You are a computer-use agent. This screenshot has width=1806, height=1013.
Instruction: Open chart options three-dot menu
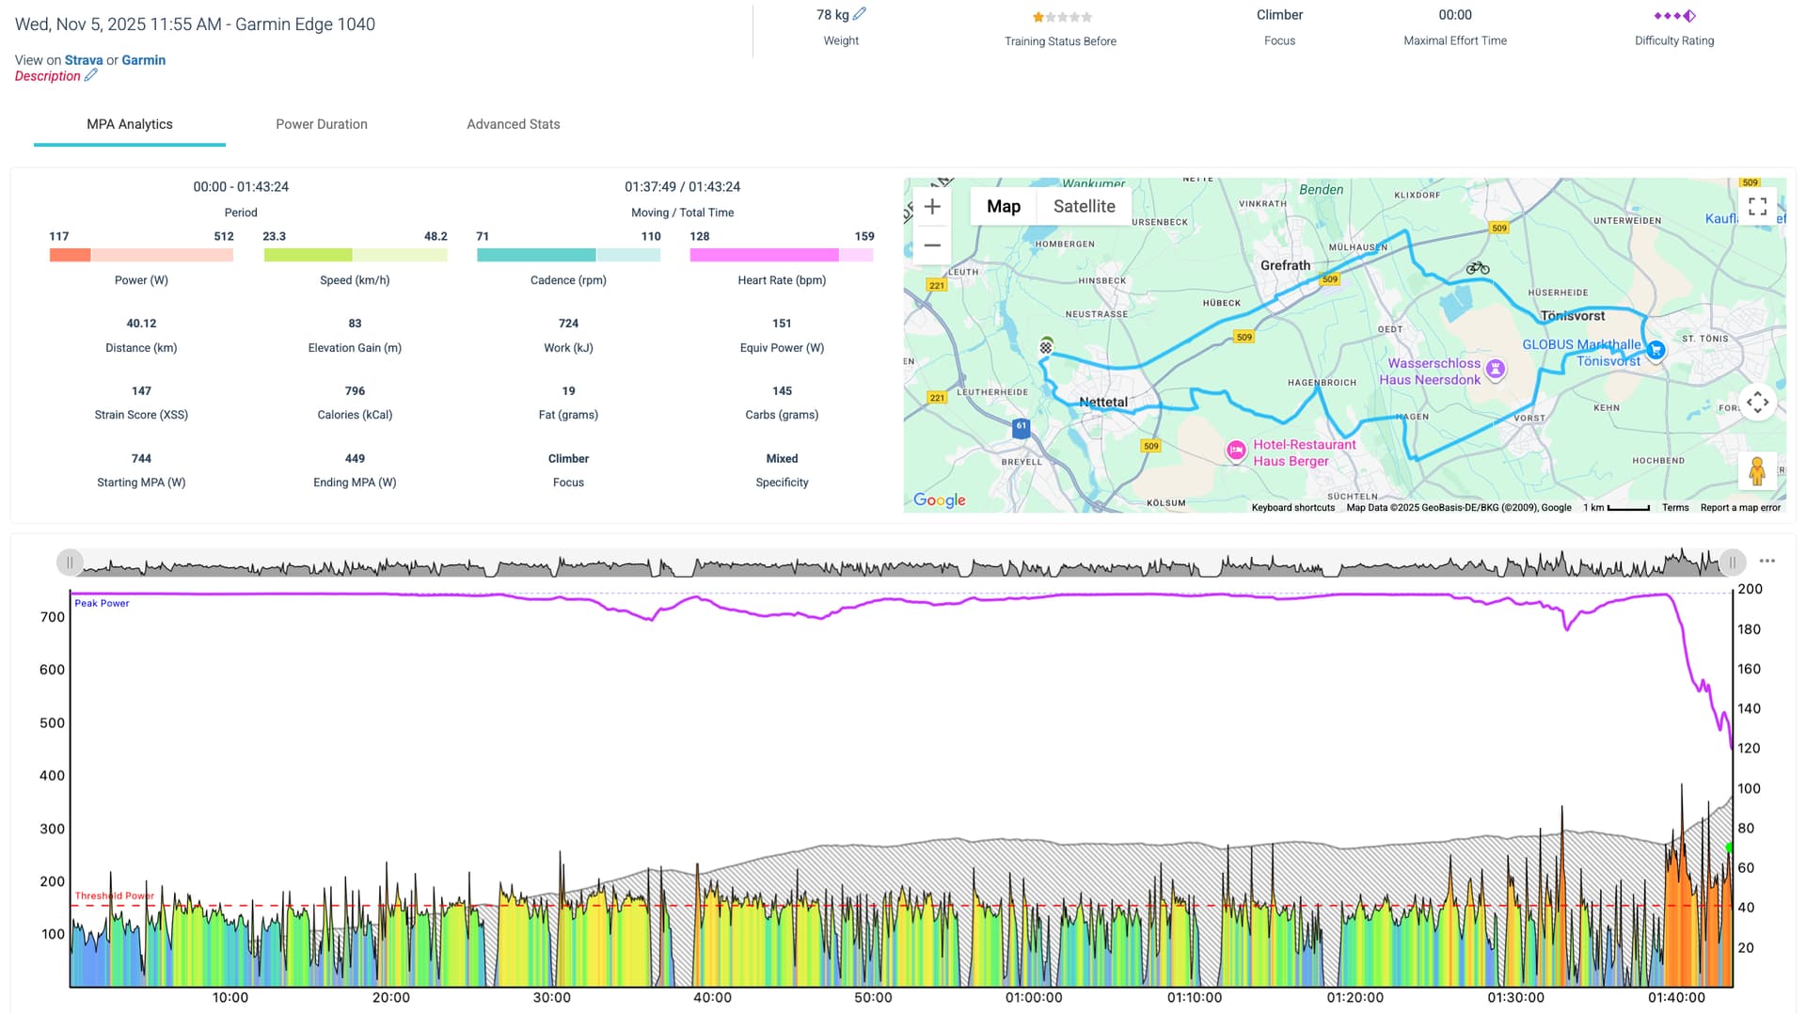1767,562
